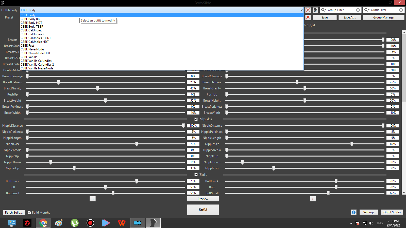Open uTorrent from the taskbar
The image size is (406, 228).
tap(75, 223)
